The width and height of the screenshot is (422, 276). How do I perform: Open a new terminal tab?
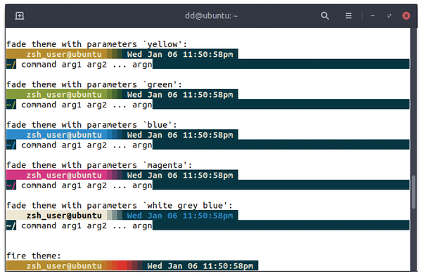coord(20,16)
